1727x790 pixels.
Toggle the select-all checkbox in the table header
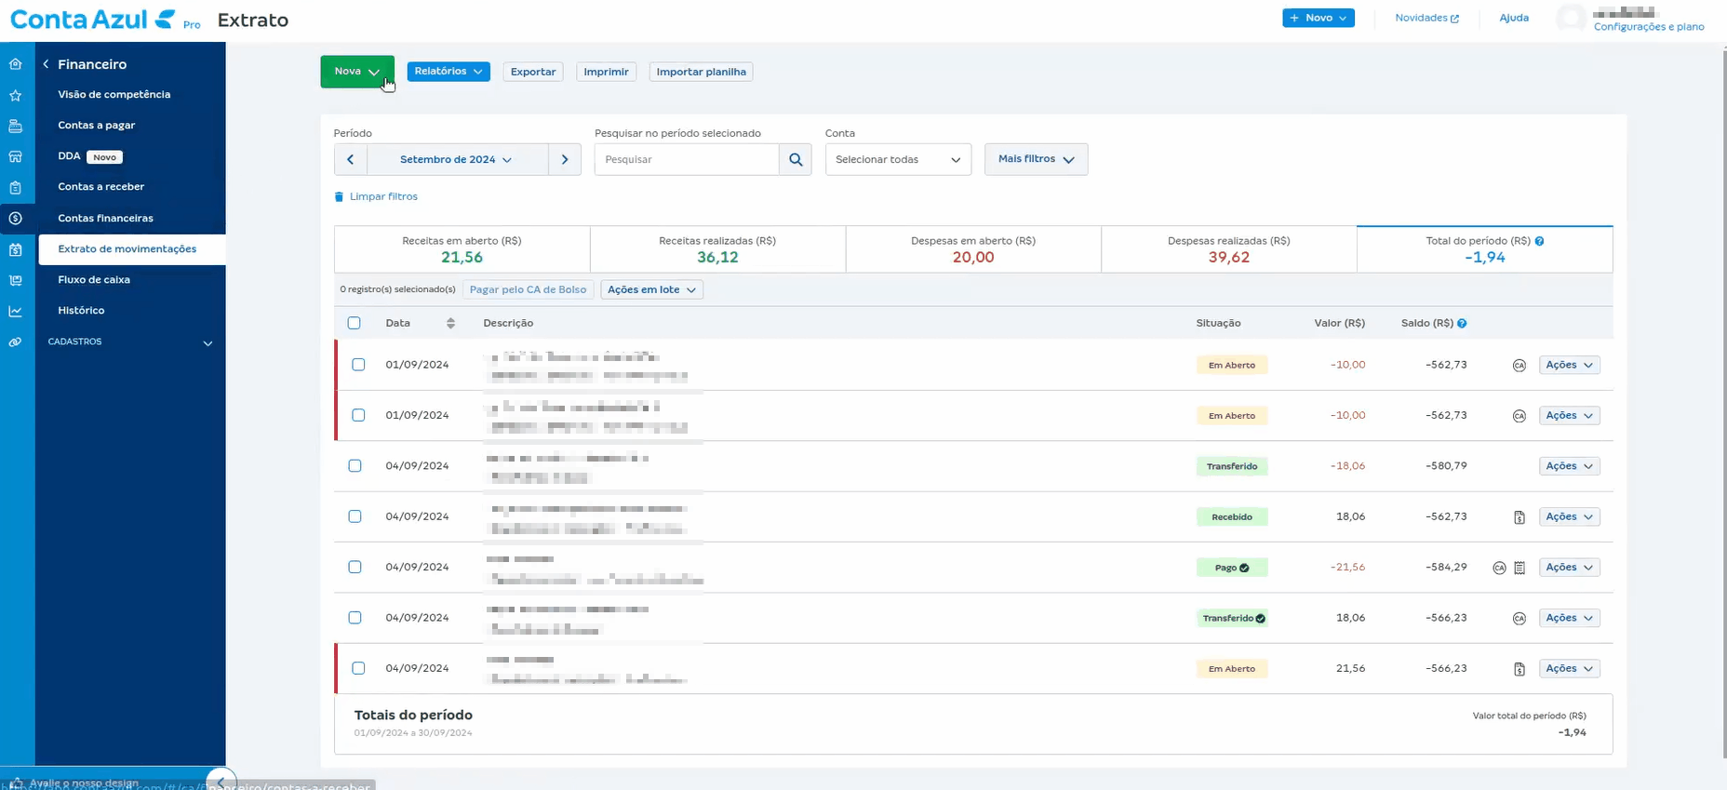(354, 323)
